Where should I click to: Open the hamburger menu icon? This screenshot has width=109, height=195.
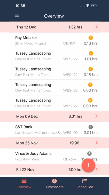point(17,16)
